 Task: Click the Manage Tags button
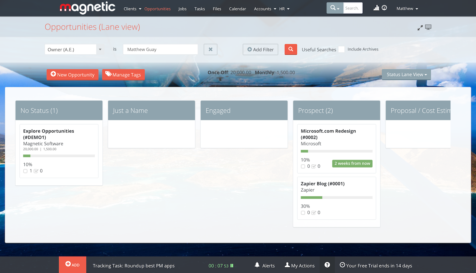(x=123, y=75)
